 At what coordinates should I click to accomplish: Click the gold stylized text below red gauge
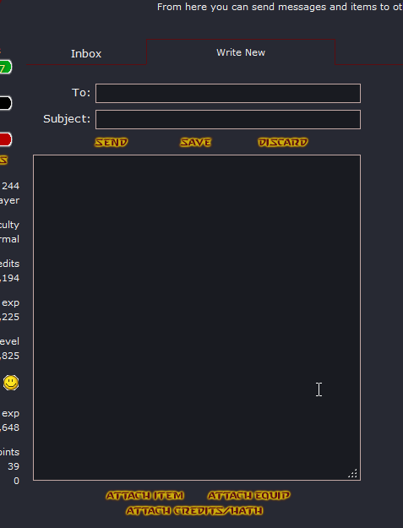tap(3, 160)
